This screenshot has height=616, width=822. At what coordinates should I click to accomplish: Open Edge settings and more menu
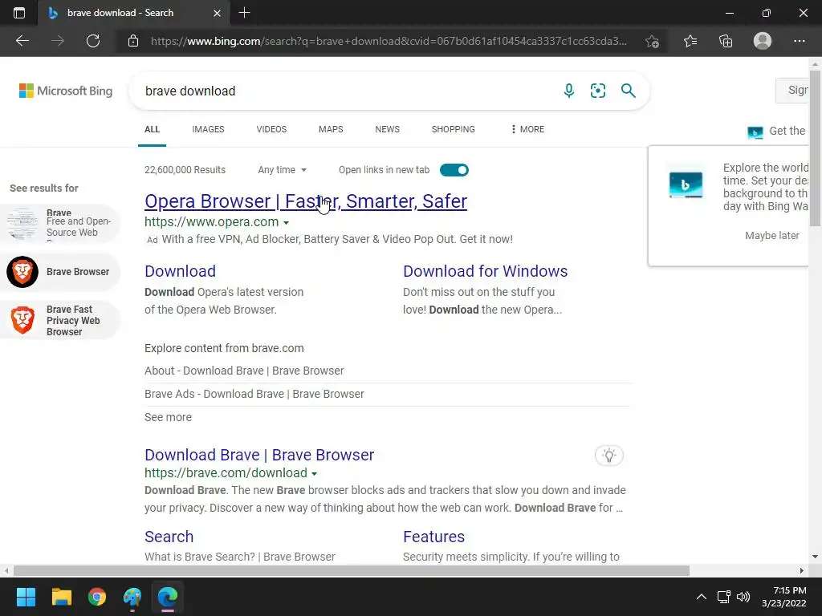tap(799, 41)
